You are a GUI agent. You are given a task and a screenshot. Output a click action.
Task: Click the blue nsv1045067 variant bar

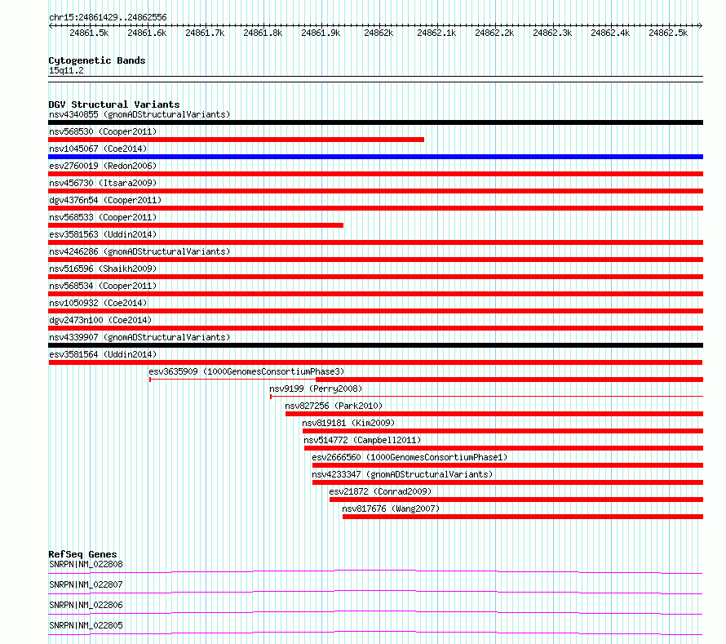point(375,157)
